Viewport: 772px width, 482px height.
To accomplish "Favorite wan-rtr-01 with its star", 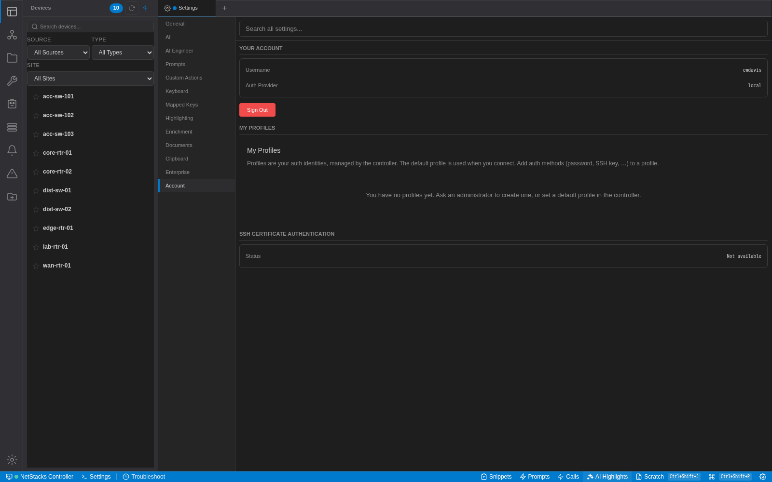I will [36, 266].
